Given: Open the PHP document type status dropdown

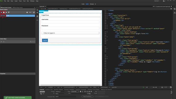Looking at the screenshot, I should pyautogui.click(x=148, y=87).
